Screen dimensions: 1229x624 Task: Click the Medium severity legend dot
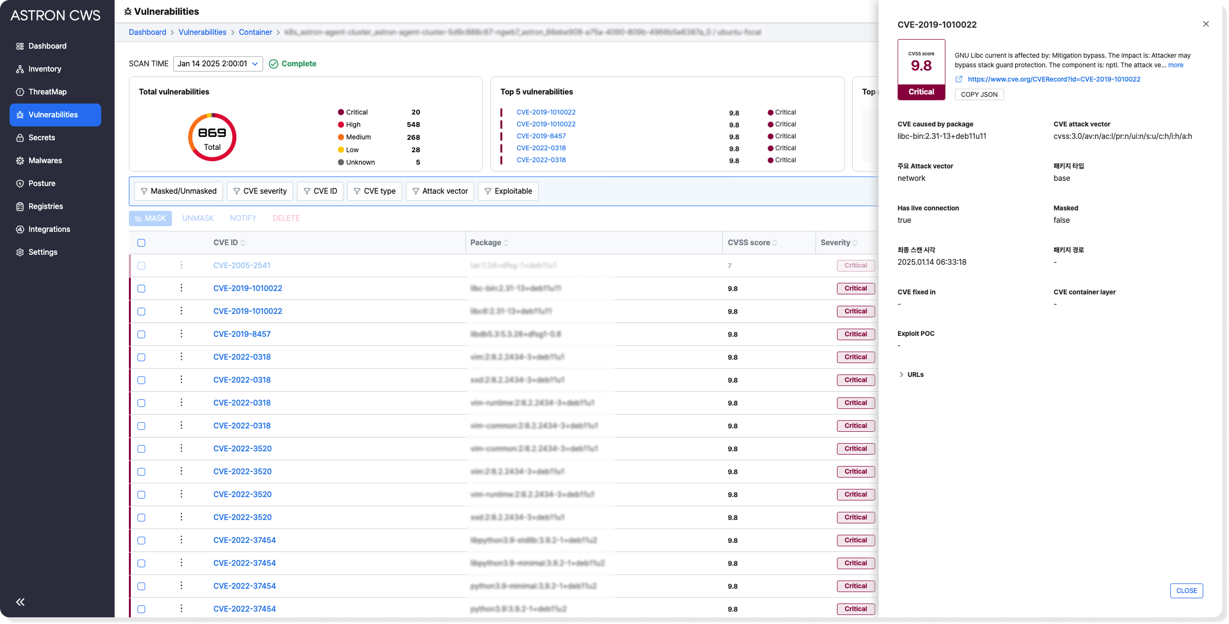point(341,137)
